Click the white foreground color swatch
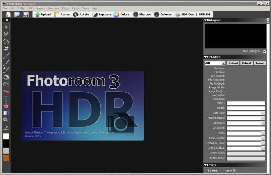 point(6,136)
